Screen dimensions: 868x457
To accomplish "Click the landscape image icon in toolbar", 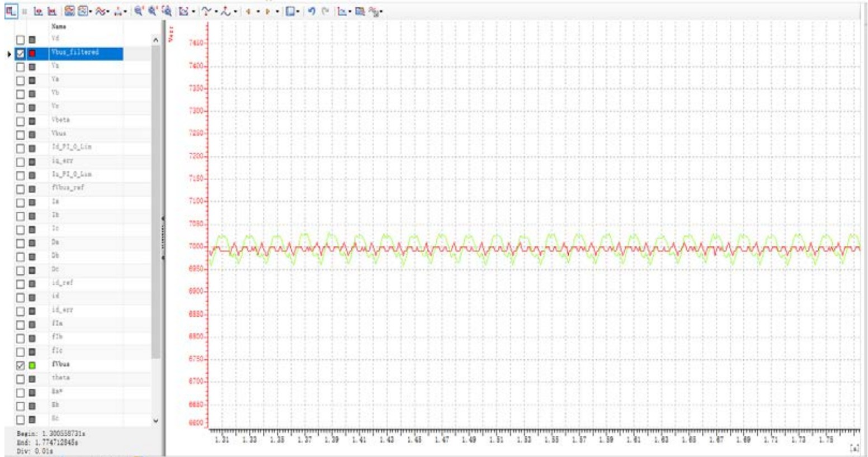I will point(69,11).
